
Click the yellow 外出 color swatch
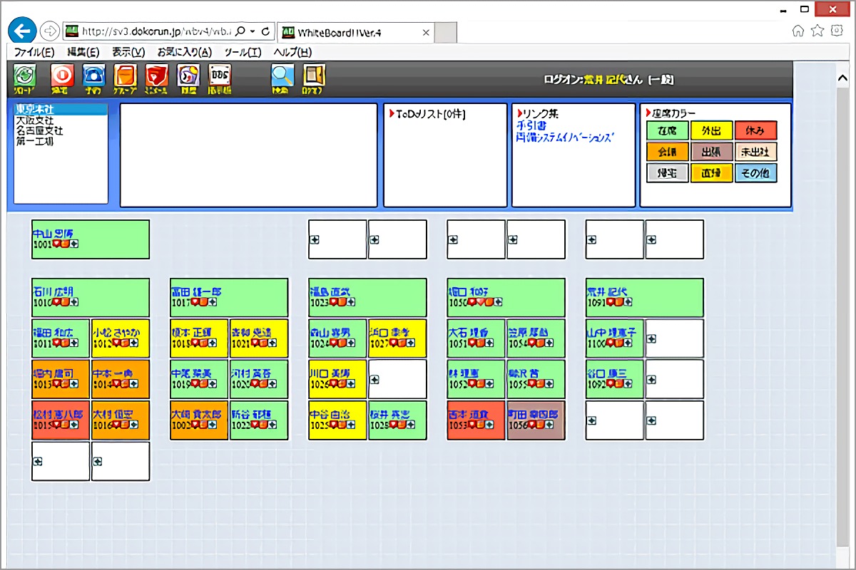pos(712,130)
